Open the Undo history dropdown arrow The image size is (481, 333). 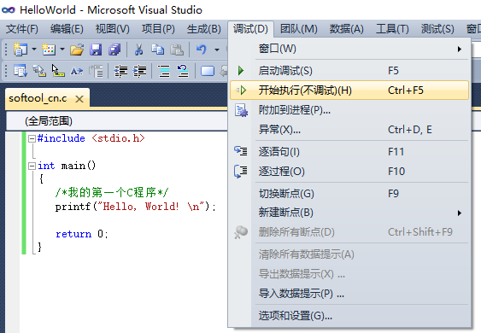tap(217, 50)
